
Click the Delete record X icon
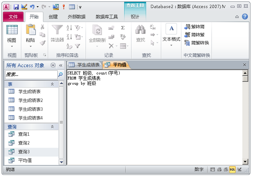tap(111, 46)
